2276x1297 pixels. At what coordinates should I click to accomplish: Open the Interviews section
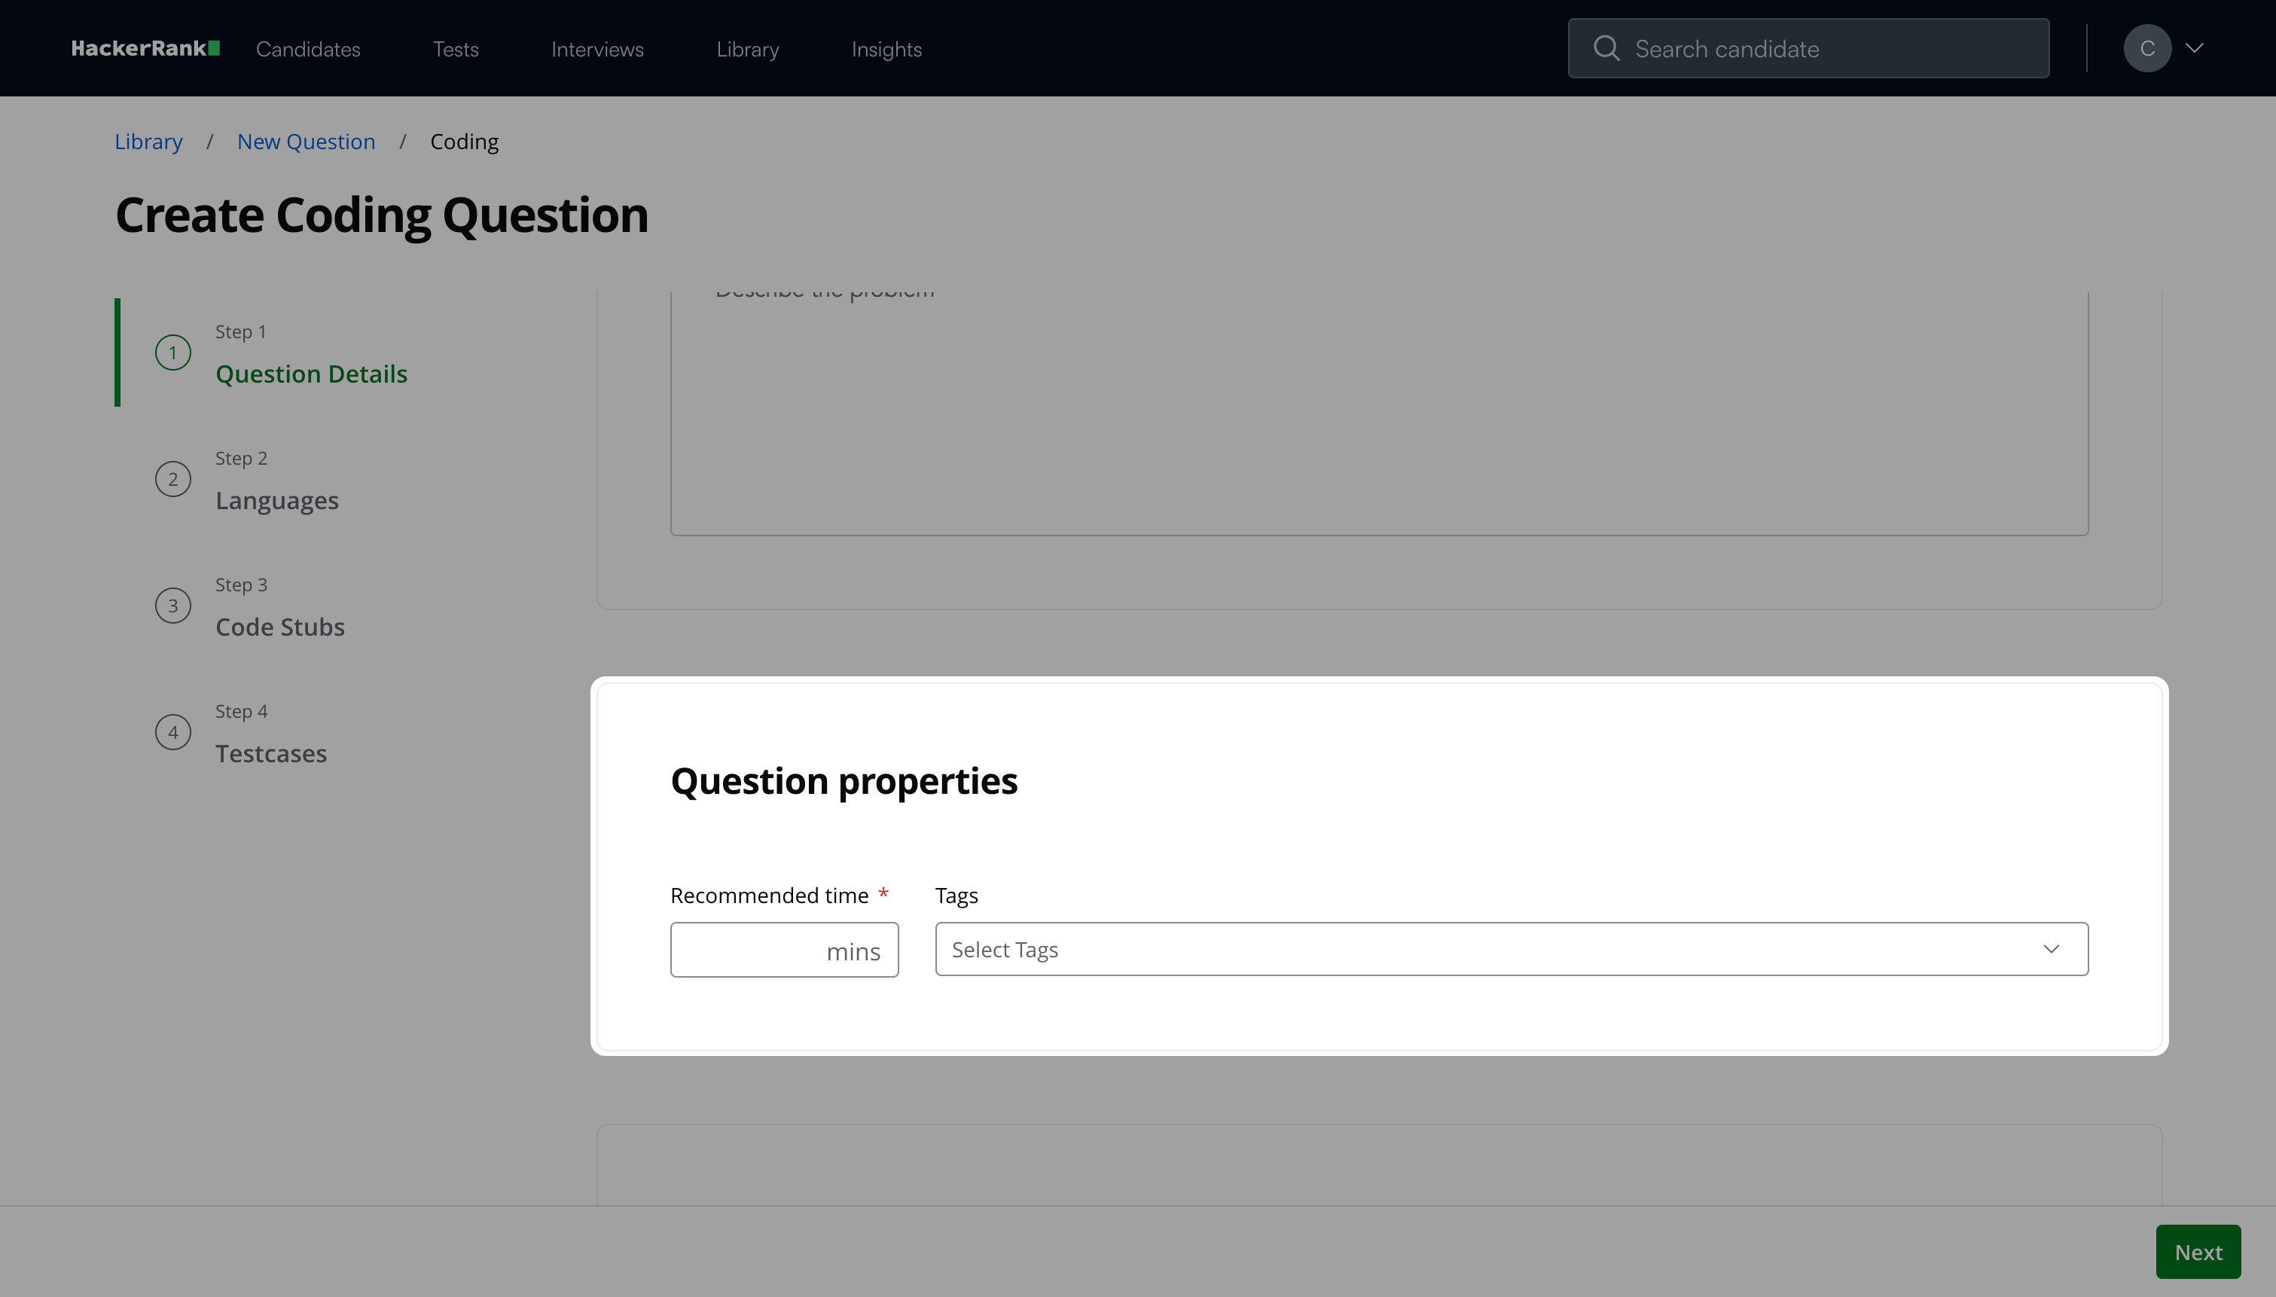(596, 49)
